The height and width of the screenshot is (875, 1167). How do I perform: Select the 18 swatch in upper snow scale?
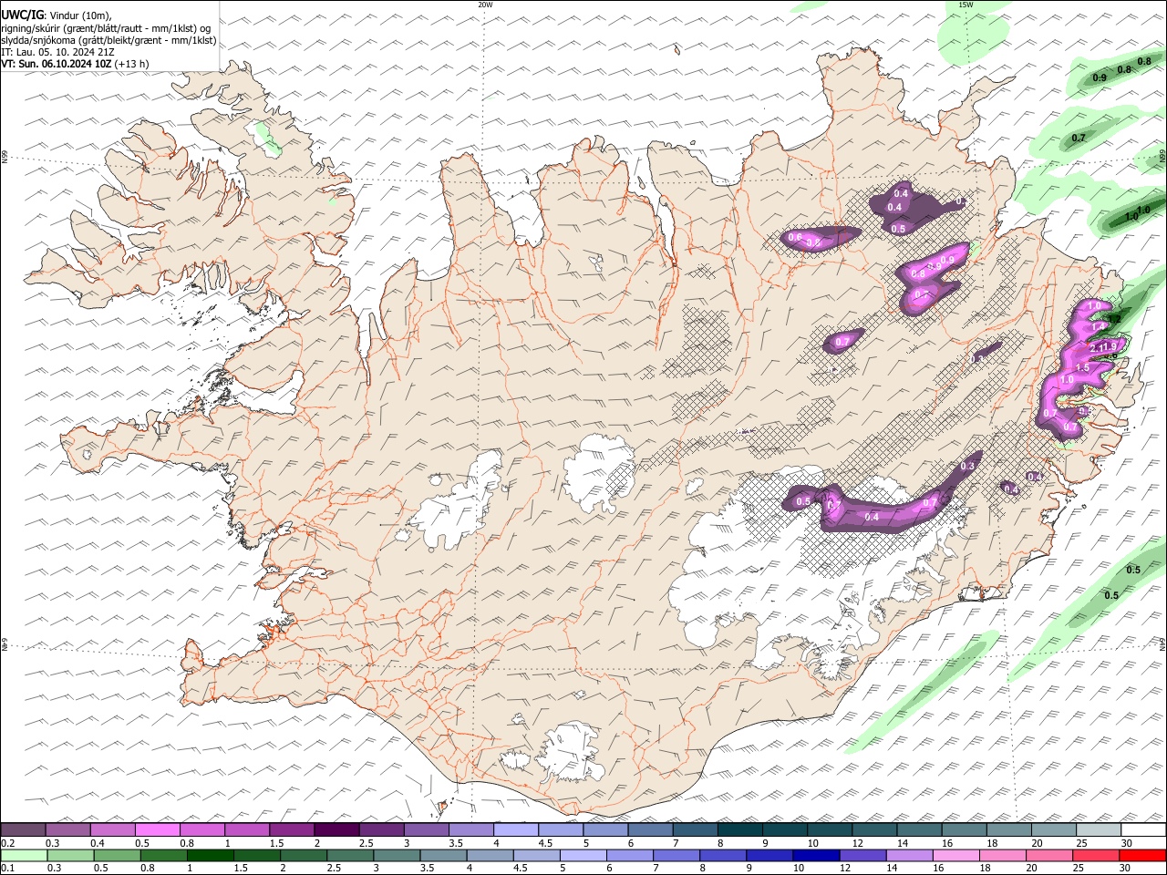click(1009, 829)
